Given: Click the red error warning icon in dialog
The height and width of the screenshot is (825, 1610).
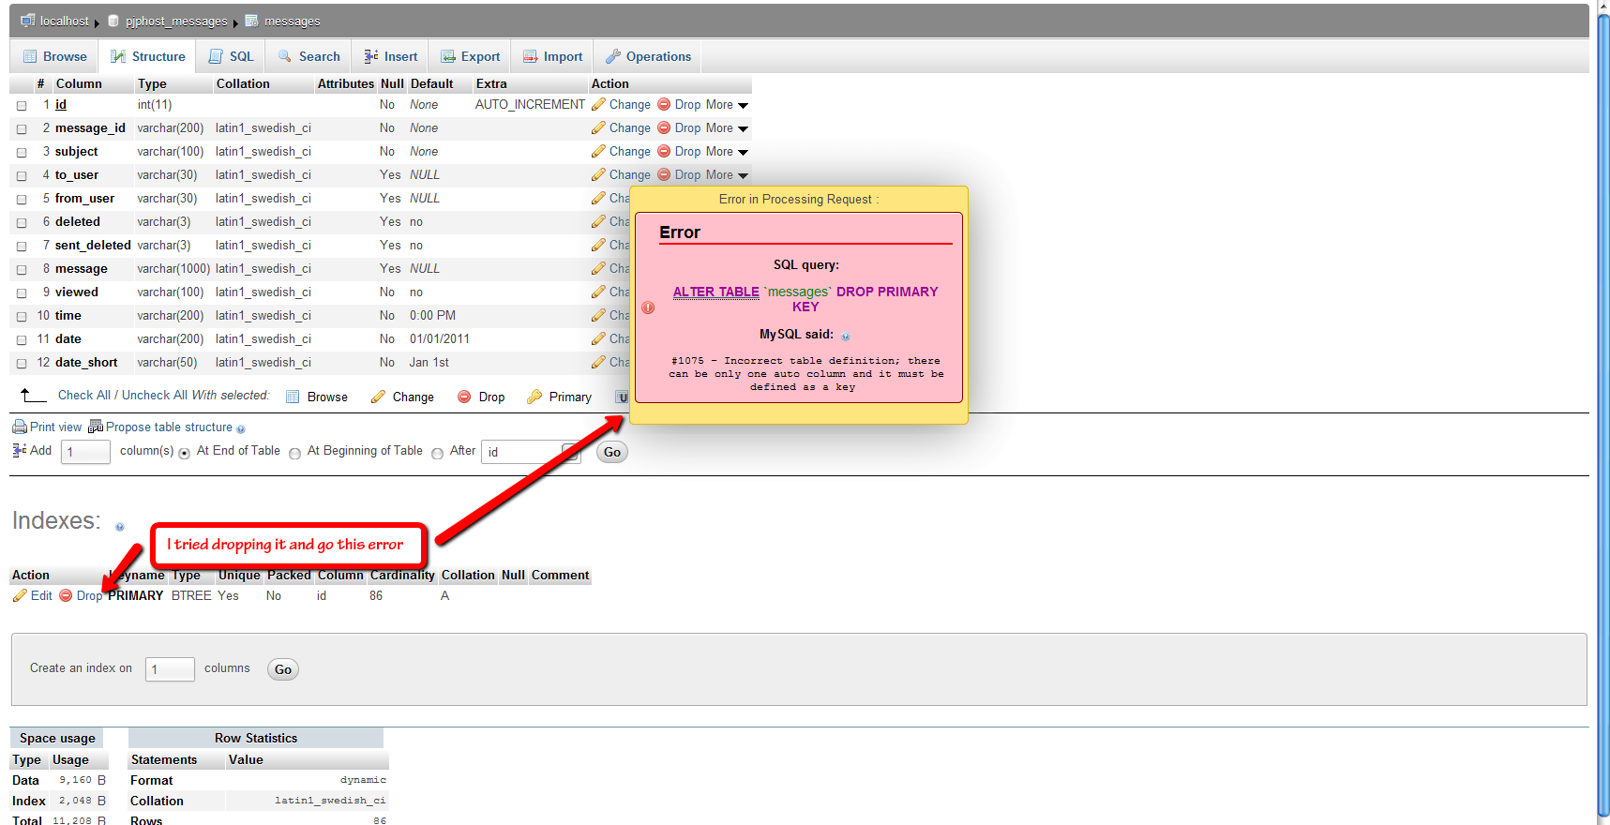Looking at the screenshot, I should (x=648, y=307).
